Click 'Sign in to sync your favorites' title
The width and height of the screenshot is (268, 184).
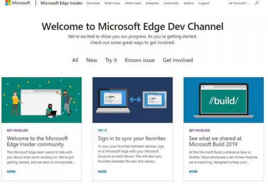[x=132, y=138]
